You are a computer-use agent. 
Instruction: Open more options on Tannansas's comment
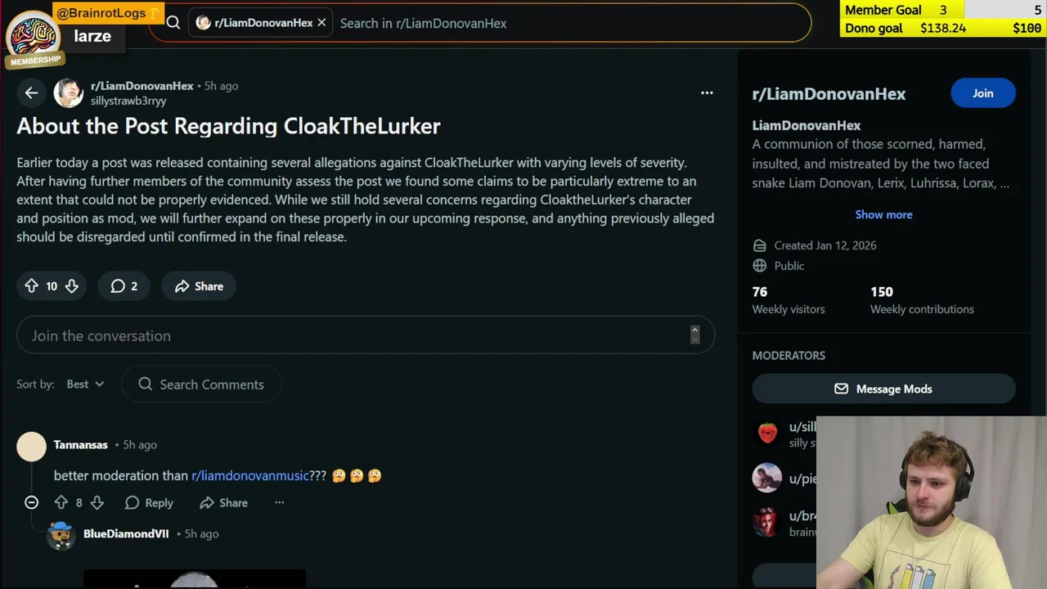[280, 503]
